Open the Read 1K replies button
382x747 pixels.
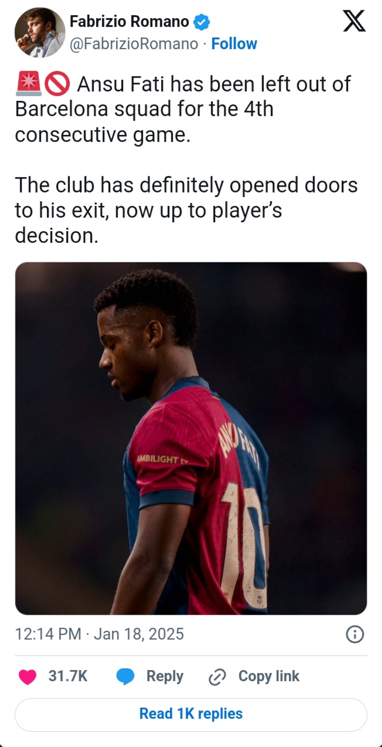191,714
